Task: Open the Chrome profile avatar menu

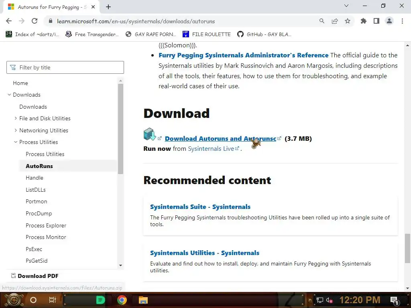Action: pyautogui.click(x=389, y=21)
